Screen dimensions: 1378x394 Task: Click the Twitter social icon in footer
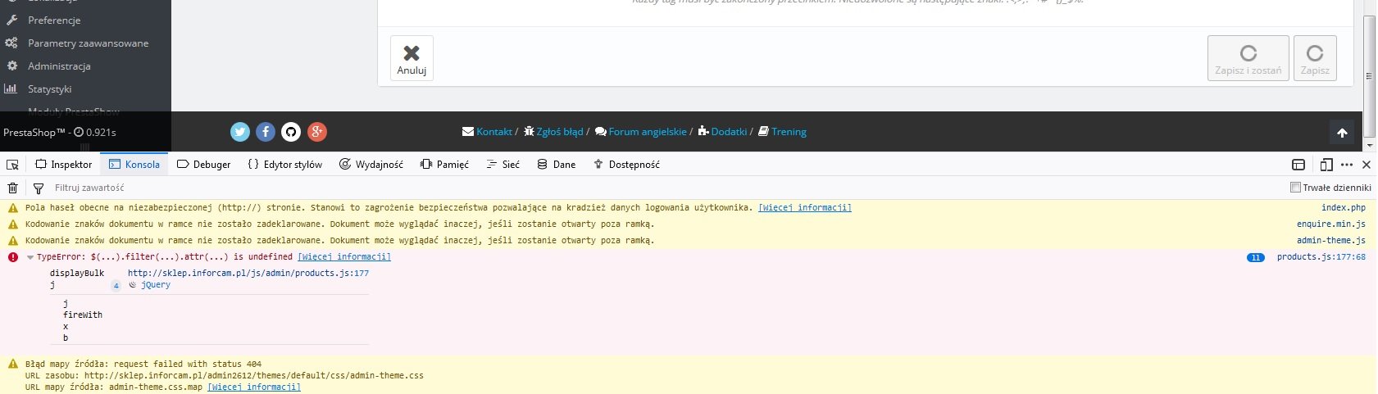point(239,131)
